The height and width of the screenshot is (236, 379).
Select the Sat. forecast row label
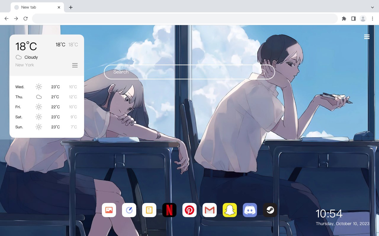19,117
